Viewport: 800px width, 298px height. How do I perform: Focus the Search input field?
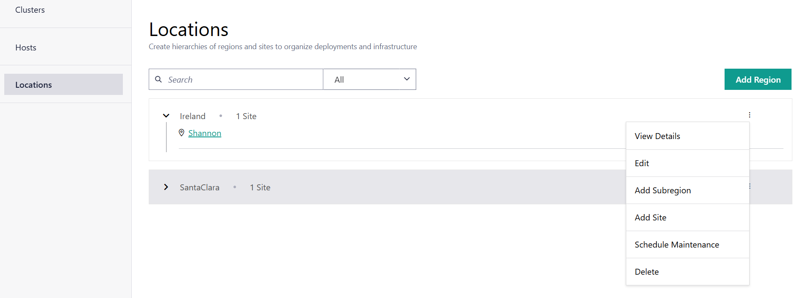click(x=242, y=79)
